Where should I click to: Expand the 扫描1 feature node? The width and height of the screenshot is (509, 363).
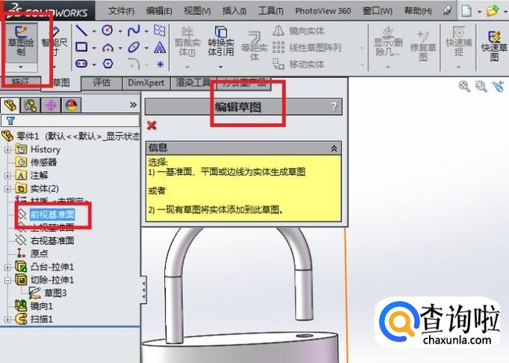click(x=7, y=320)
